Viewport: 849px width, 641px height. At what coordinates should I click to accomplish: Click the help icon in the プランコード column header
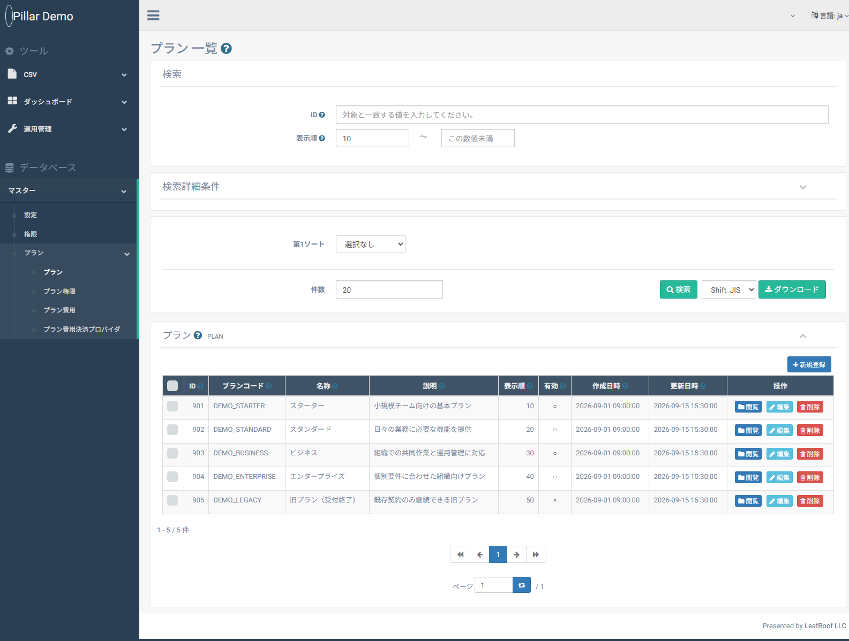pyautogui.click(x=269, y=386)
